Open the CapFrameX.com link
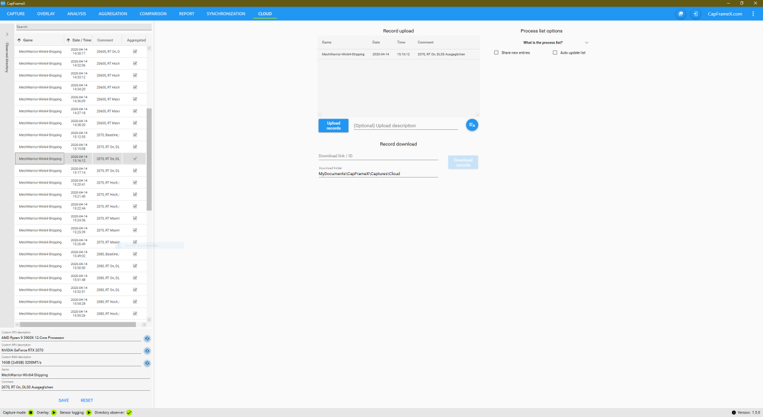763x417 pixels. [x=725, y=14]
